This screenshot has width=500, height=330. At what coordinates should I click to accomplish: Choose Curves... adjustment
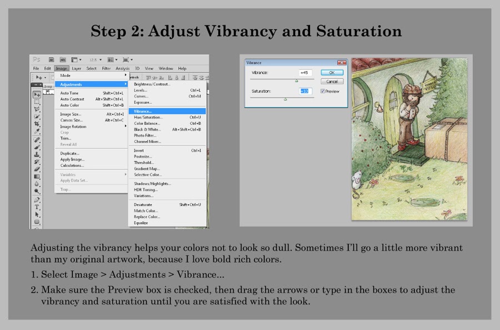pos(167,96)
